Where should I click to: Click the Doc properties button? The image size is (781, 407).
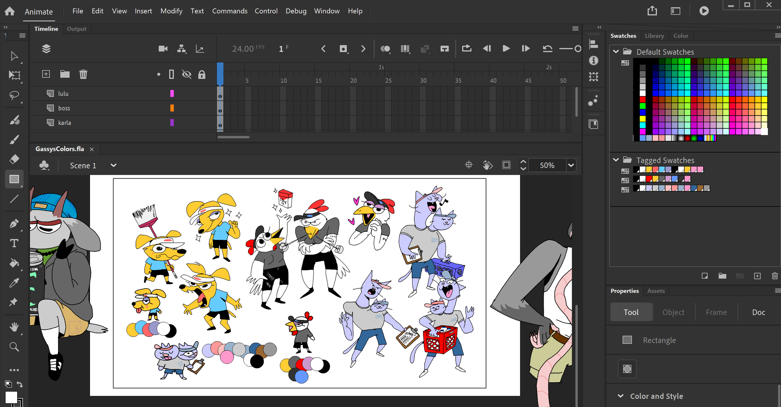pos(758,312)
